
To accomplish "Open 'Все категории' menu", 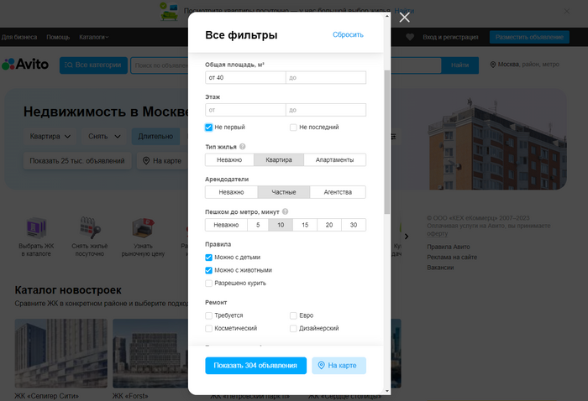I will [93, 65].
